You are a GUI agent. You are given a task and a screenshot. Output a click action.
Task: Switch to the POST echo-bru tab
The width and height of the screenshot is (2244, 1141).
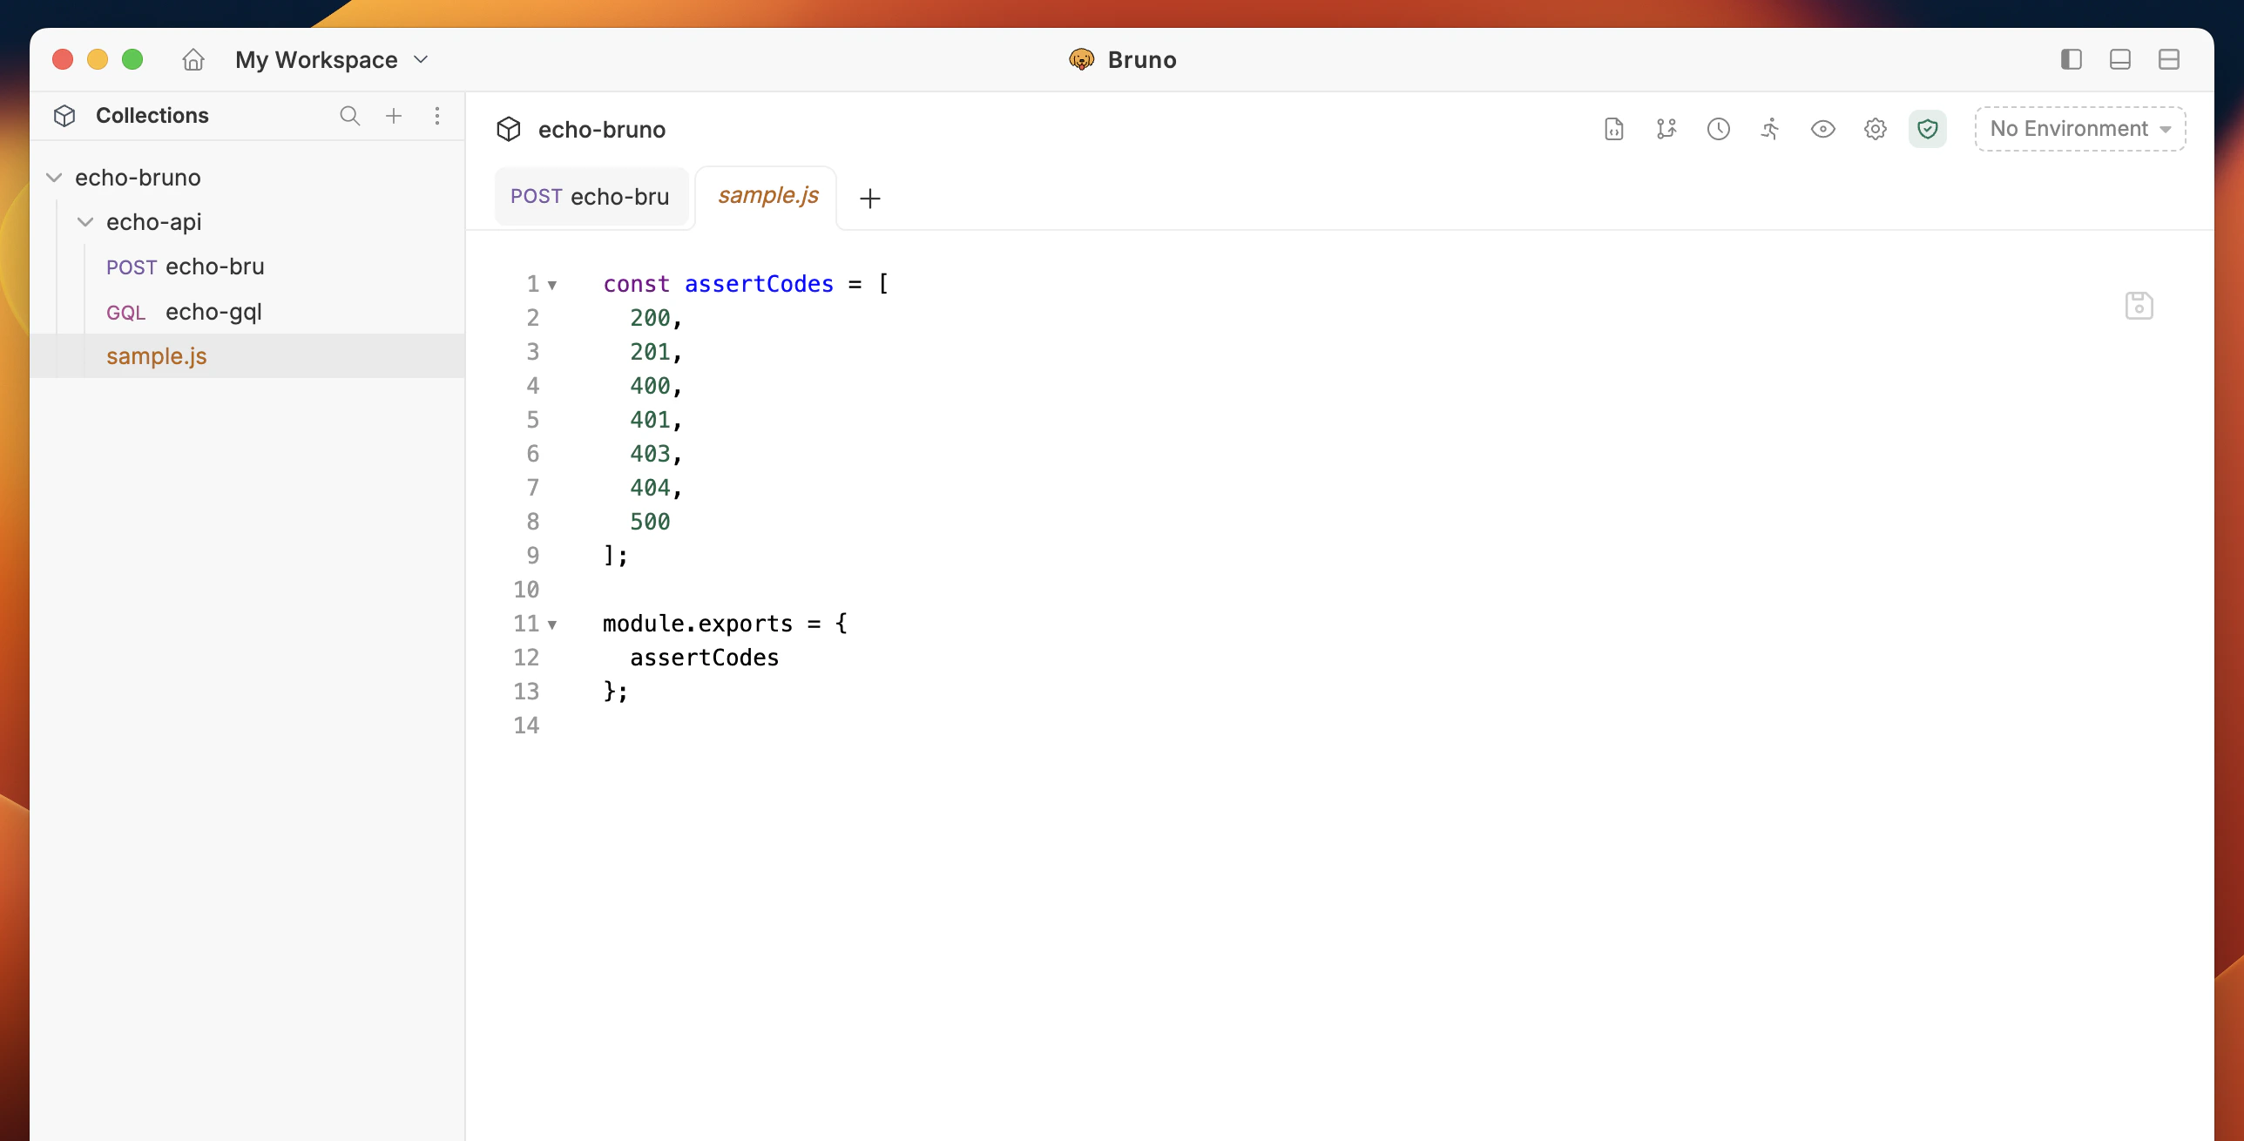click(x=591, y=197)
